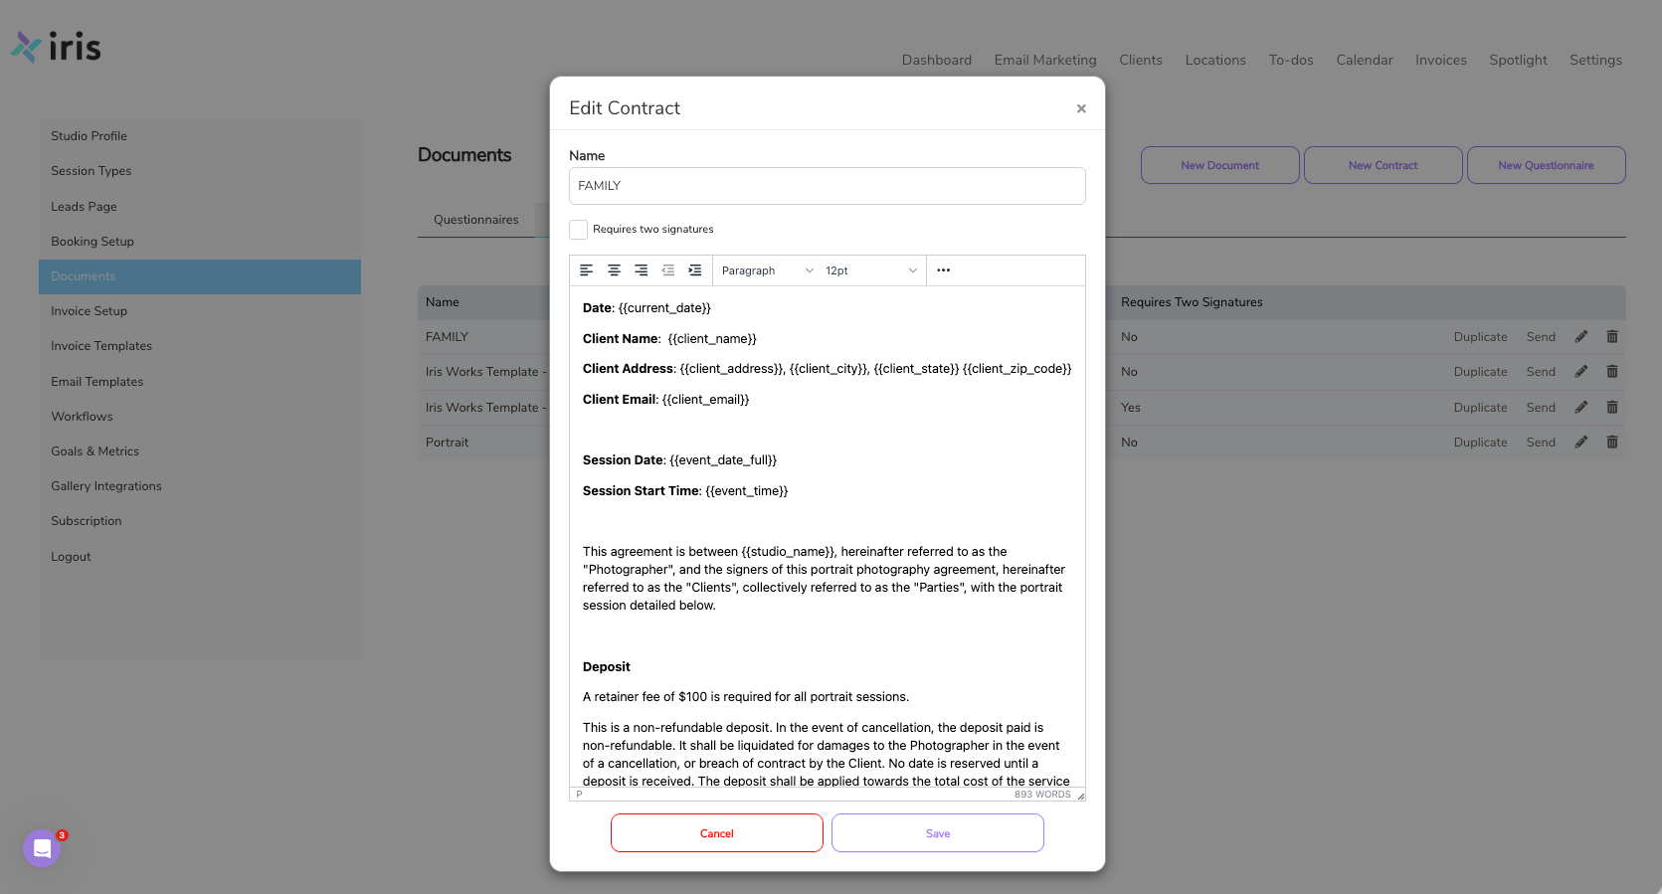Select Session Types in sidebar
Screen dimensions: 1662x894
tap(200, 171)
